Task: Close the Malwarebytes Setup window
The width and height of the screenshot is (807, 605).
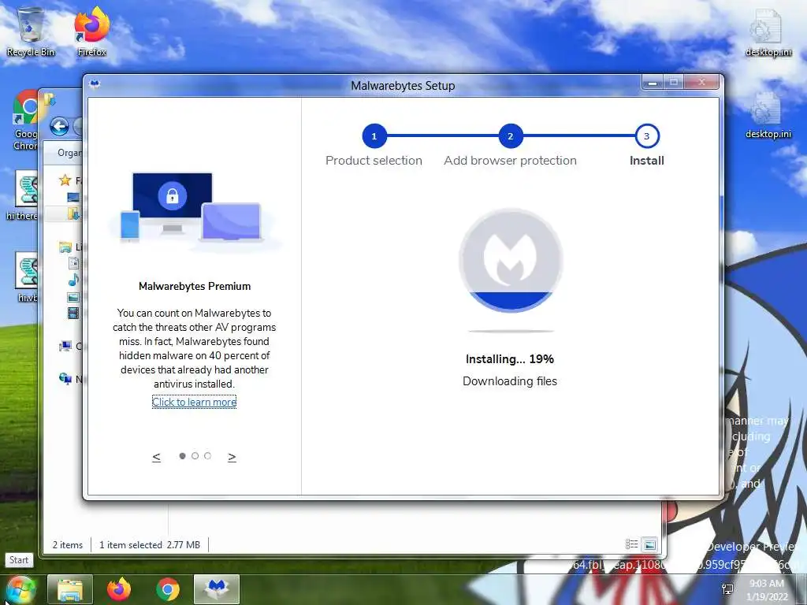Action: (x=702, y=82)
